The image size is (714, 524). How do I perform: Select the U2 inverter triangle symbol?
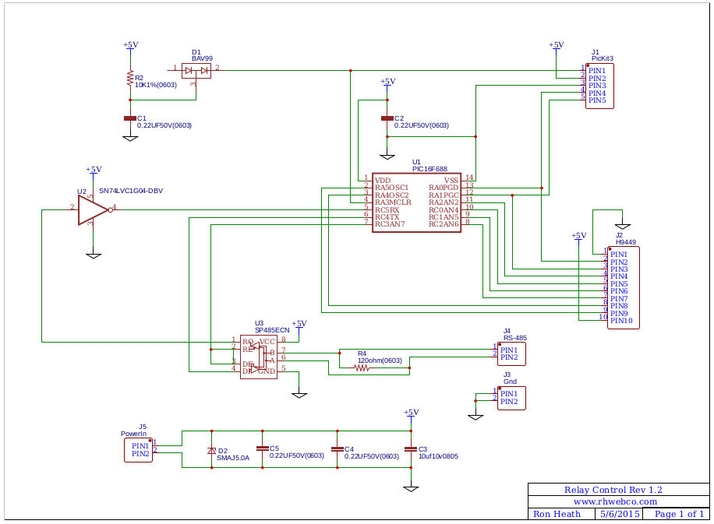point(93,209)
